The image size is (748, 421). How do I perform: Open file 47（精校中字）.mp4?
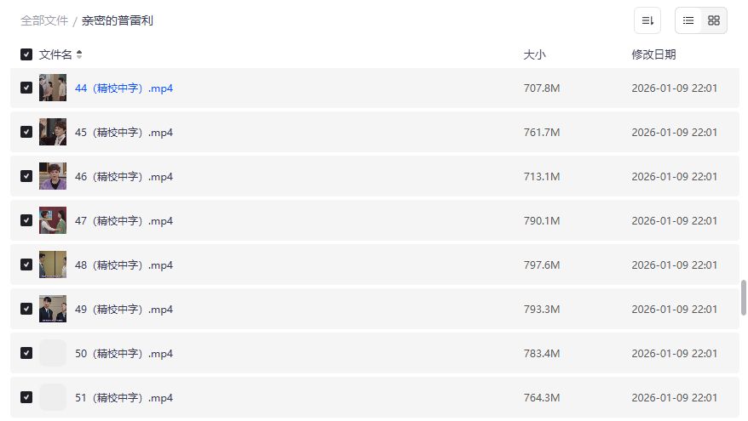[x=124, y=221]
